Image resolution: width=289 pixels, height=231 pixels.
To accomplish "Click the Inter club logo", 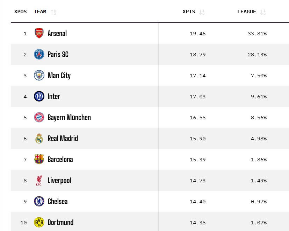I will pos(39,97).
